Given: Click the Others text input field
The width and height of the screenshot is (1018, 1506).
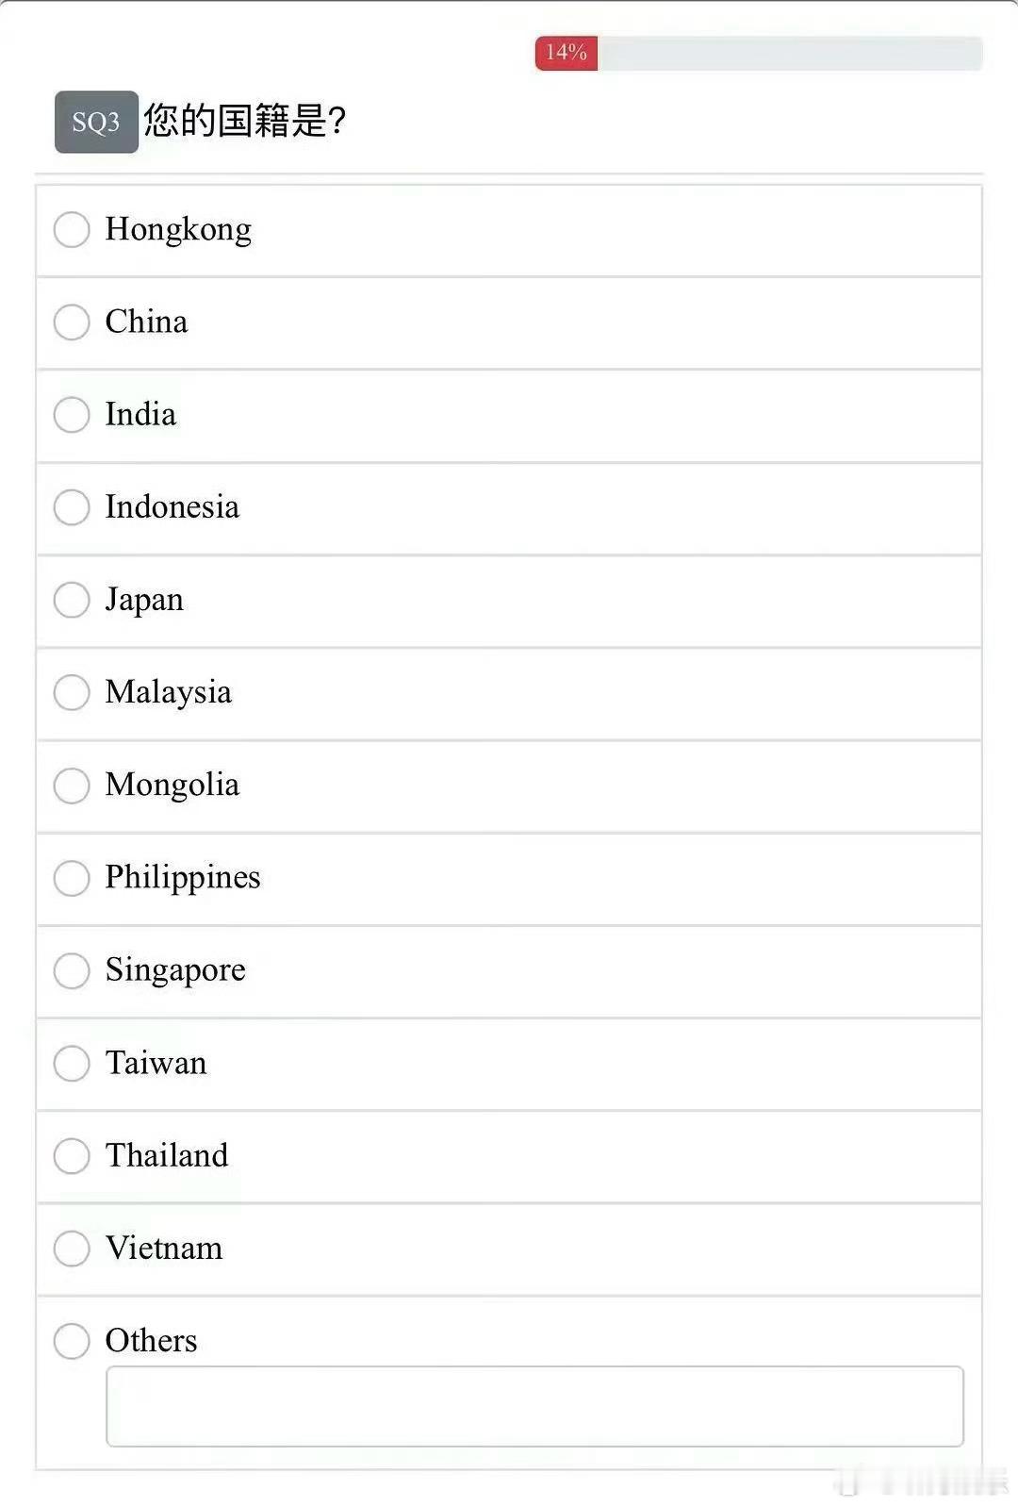Looking at the screenshot, I should click(534, 1406).
